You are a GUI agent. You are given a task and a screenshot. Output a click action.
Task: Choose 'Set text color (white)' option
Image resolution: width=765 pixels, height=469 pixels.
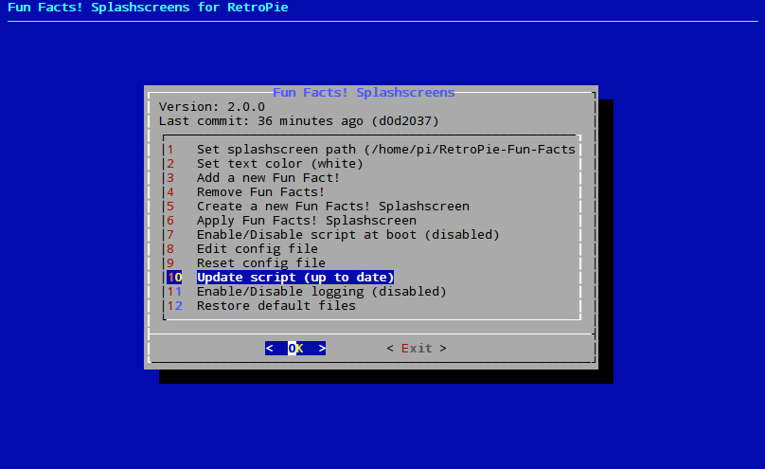[265, 164]
